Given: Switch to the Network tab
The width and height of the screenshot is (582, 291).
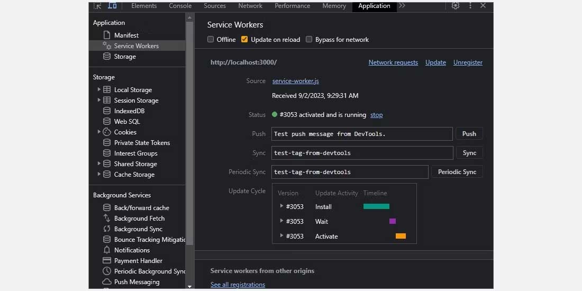Looking at the screenshot, I should pyautogui.click(x=250, y=6).
